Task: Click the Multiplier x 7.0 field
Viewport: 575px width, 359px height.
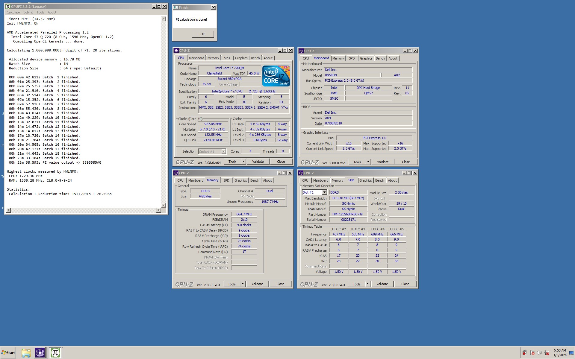Action: [x=213, y=129]
